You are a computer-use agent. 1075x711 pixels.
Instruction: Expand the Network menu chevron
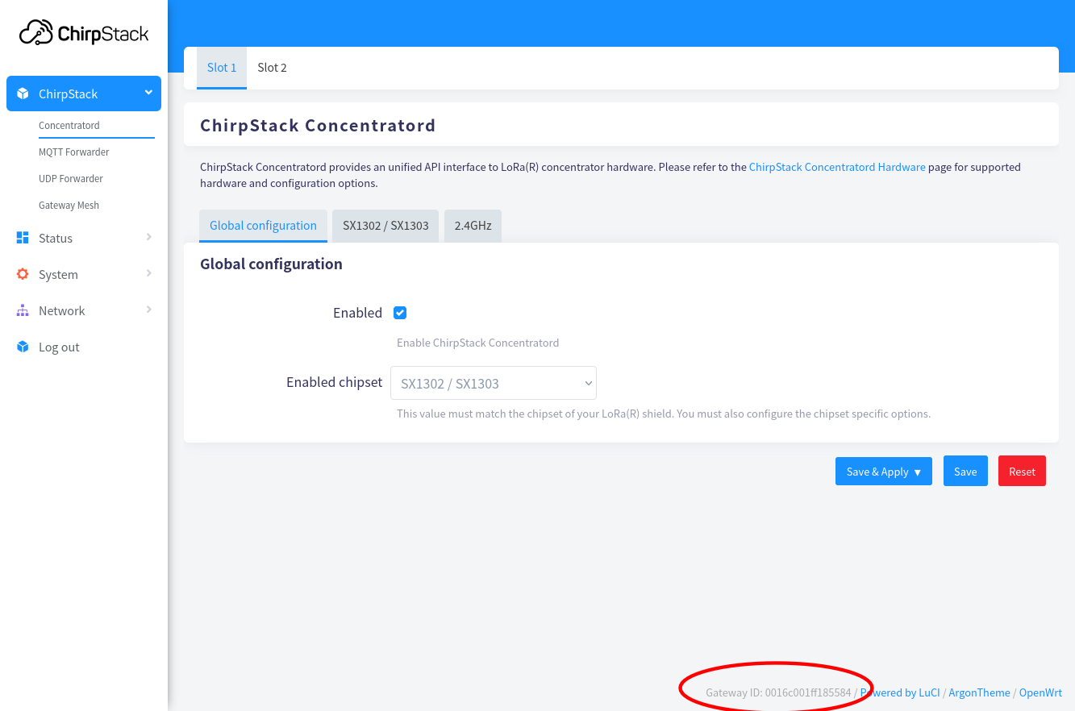click(x=148, y=310)
